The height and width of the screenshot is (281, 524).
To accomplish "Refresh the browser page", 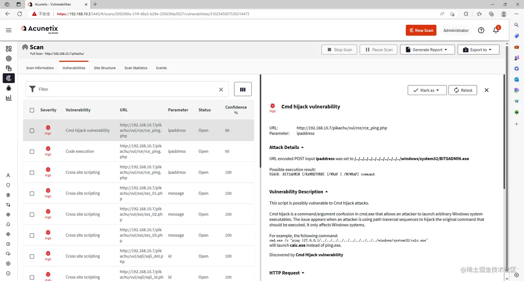I will (20, 14).
